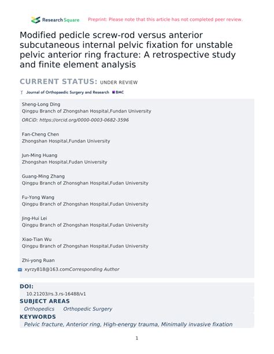The image size is (274, 354).
Task: Click author name Guang-Ming Zhang
Action: coord(43,176)
